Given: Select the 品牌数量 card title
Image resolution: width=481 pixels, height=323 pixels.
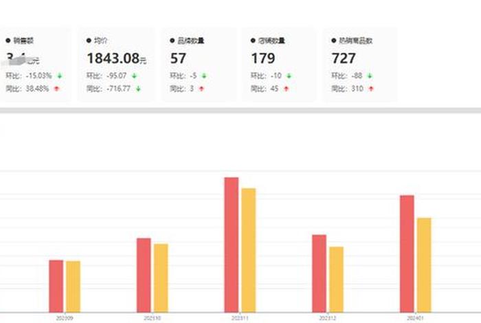Looking at the screenshot, I should point(191,41).
